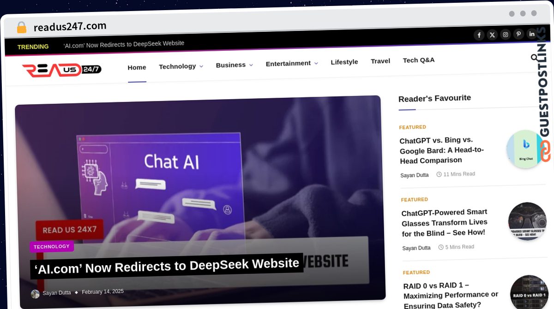Expand the Entertainment menu chevron

316,63
